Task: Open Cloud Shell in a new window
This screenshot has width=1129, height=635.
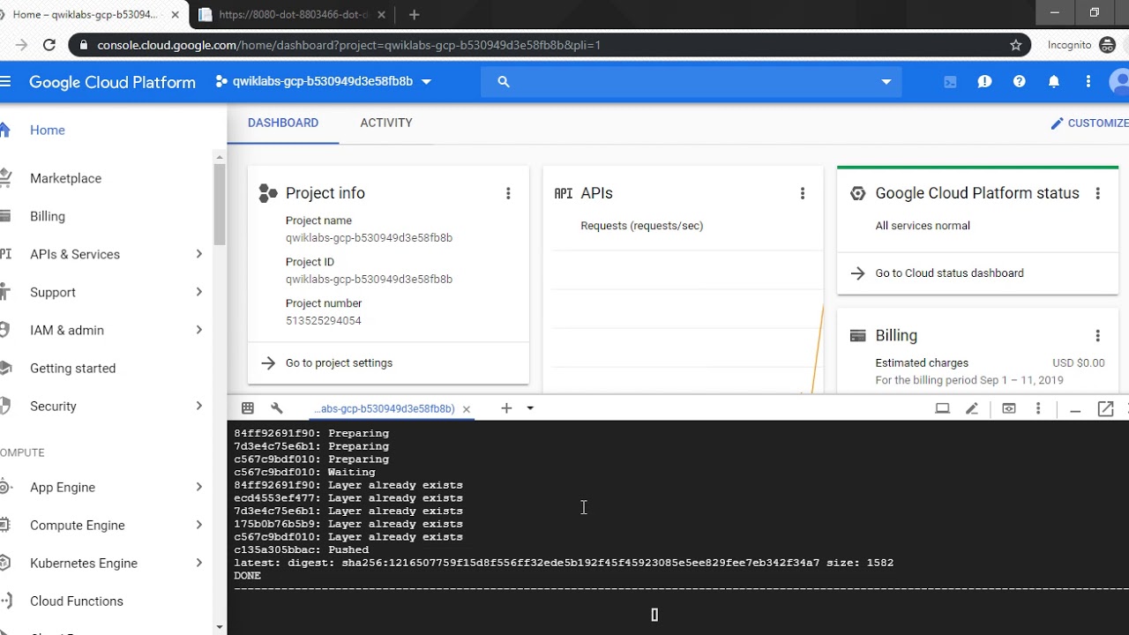Action: pos(1105,408)
